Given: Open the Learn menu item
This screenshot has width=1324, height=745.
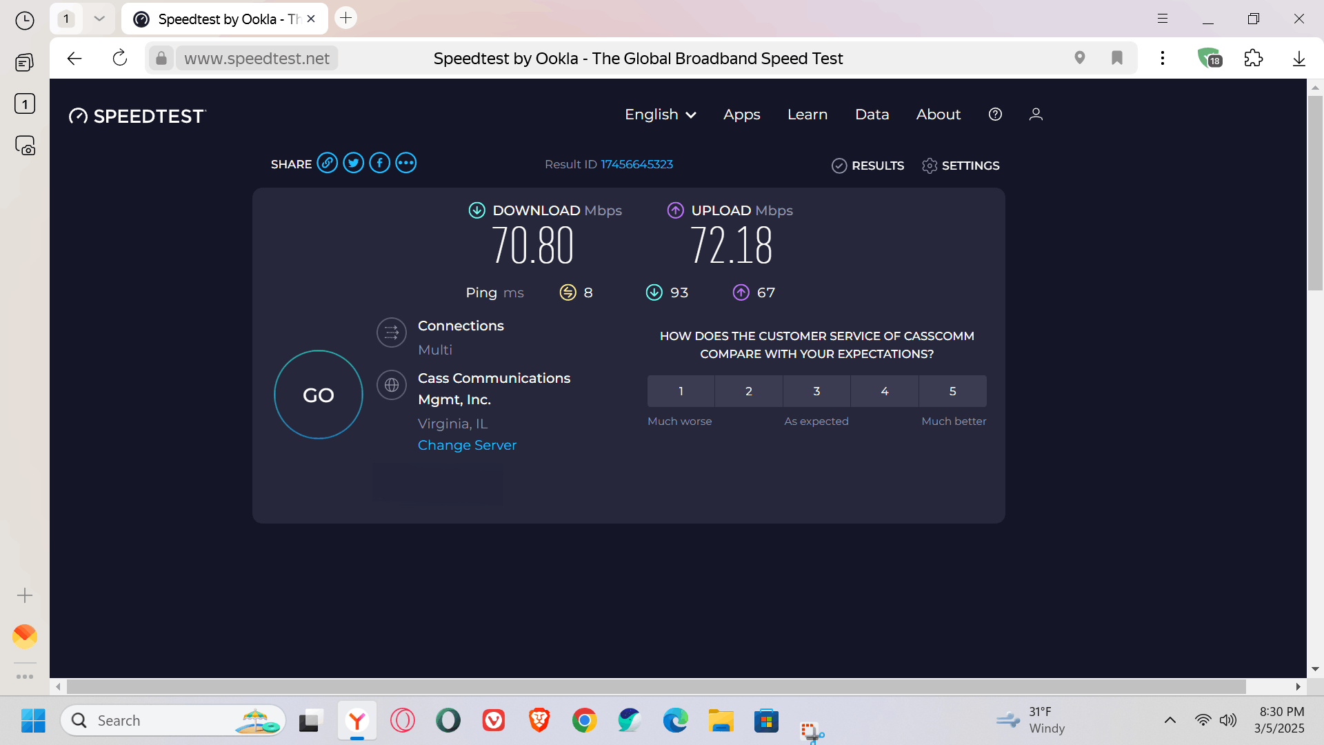Looking at the screenshot, I should 807,115.
